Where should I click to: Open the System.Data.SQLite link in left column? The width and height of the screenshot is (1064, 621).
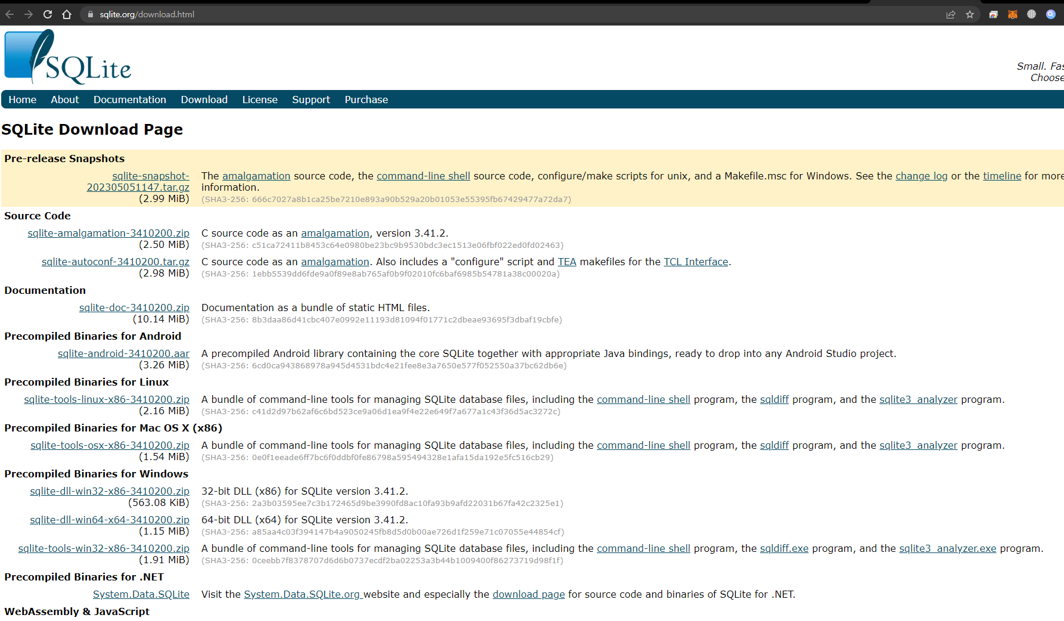[x=141, y=594]
